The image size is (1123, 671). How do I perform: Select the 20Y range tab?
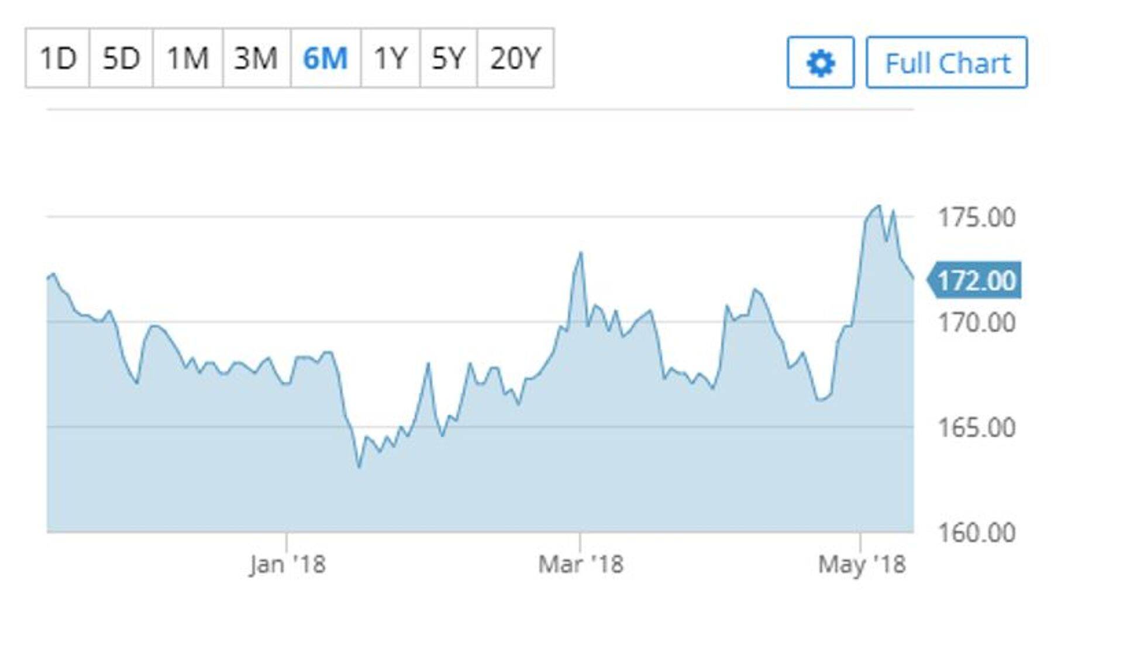(x=515, y=59)
